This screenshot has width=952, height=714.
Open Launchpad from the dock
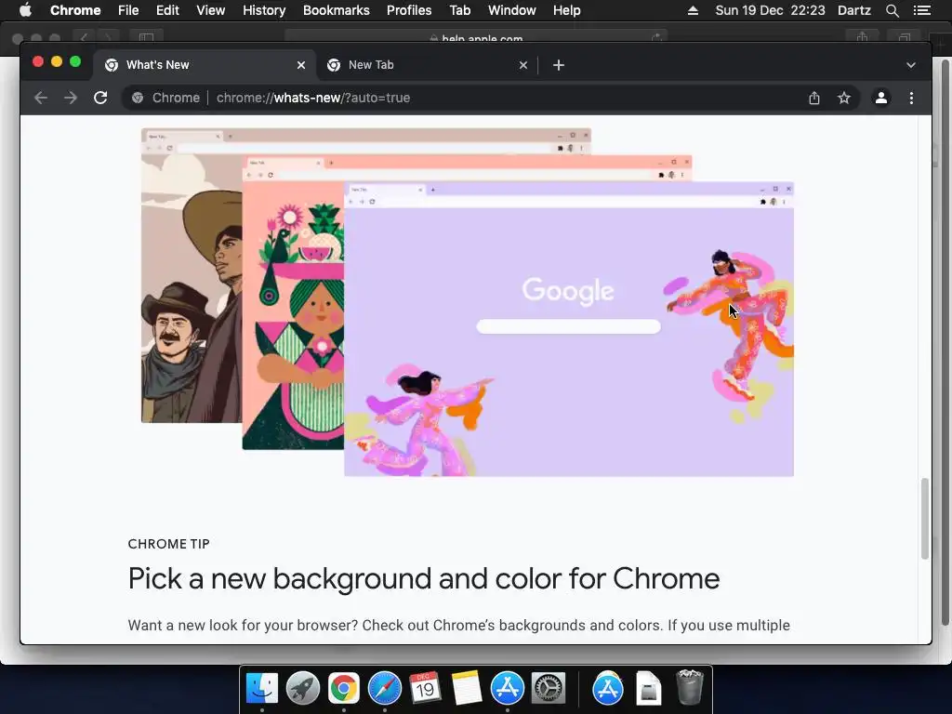(x=303, y=689)
